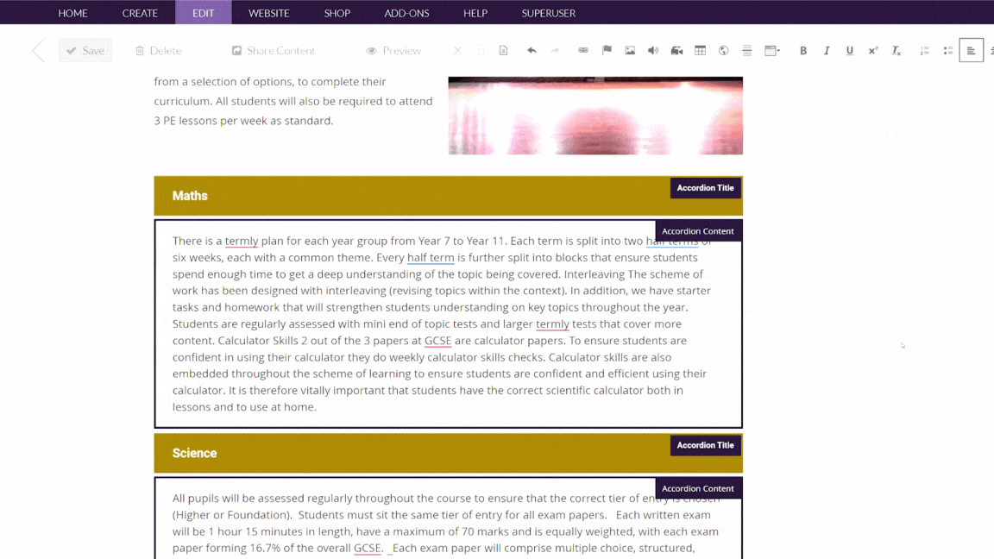The height and width of the screenshot is (559, 994).
Task: Insert a video using the camera icon
Action: [x=676, y=50]
